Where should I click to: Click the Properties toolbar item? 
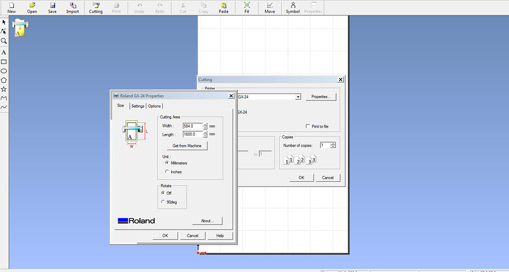tap(313, 8)
